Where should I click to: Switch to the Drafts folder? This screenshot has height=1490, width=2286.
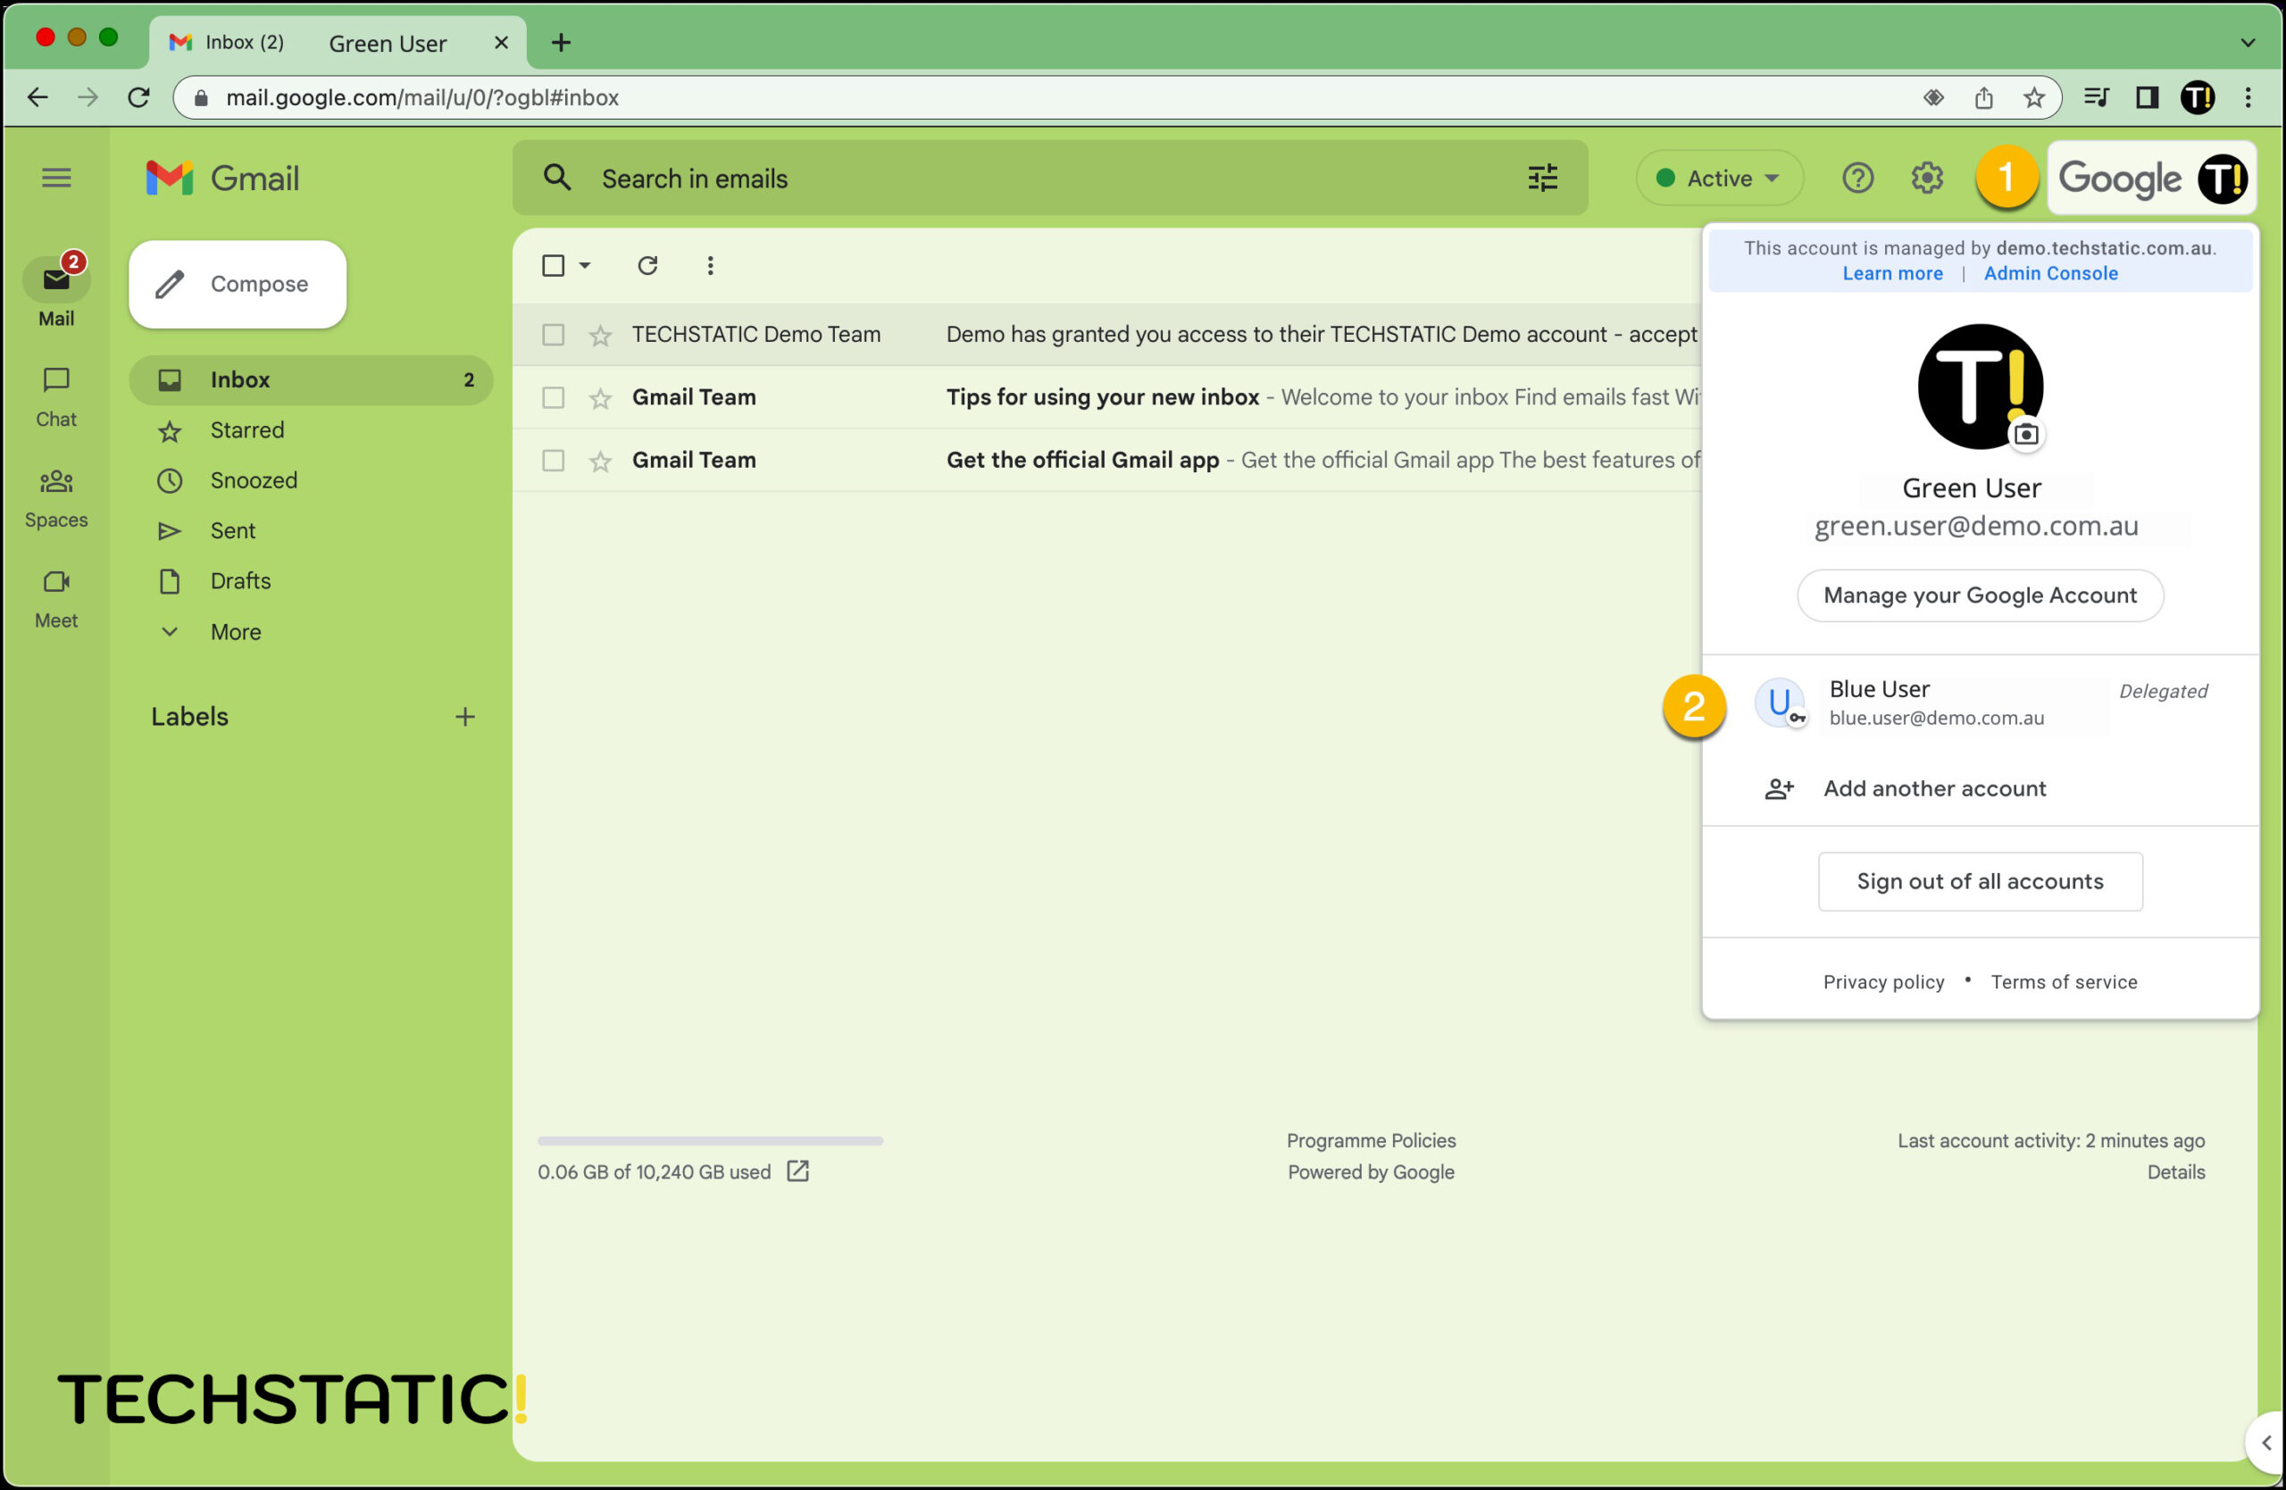[239, 581]
